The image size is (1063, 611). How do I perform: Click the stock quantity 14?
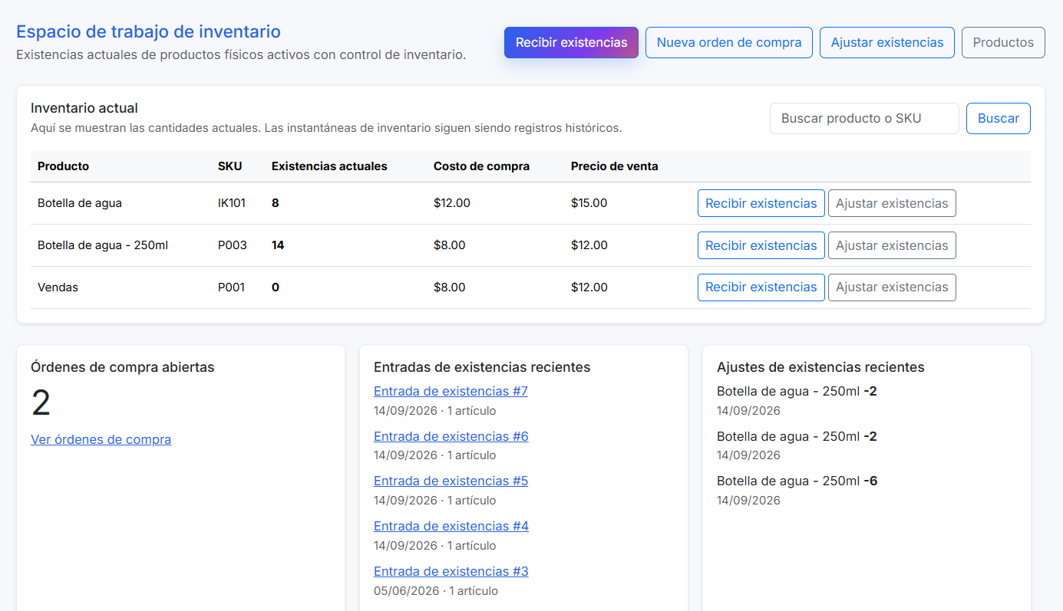[x=278, y=245]
